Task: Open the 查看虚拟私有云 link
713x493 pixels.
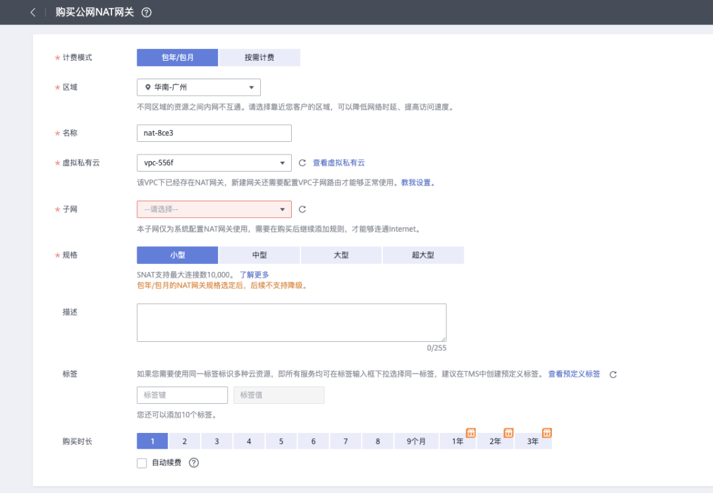Action: point(339,162)
